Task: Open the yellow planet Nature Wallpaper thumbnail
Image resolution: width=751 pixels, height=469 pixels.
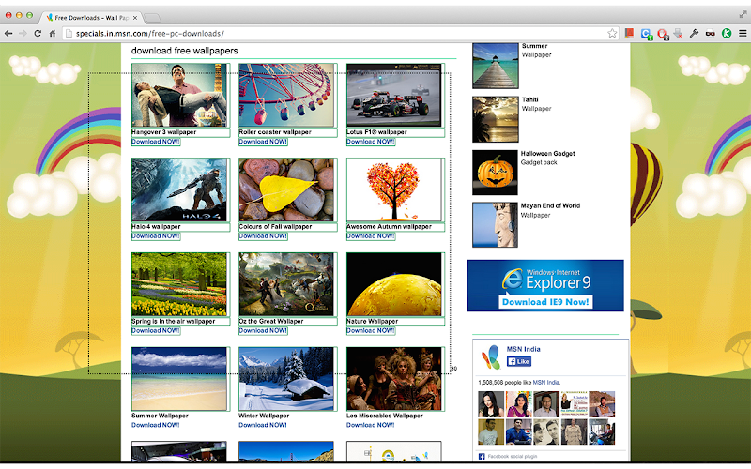Action: tap(393, 284)
